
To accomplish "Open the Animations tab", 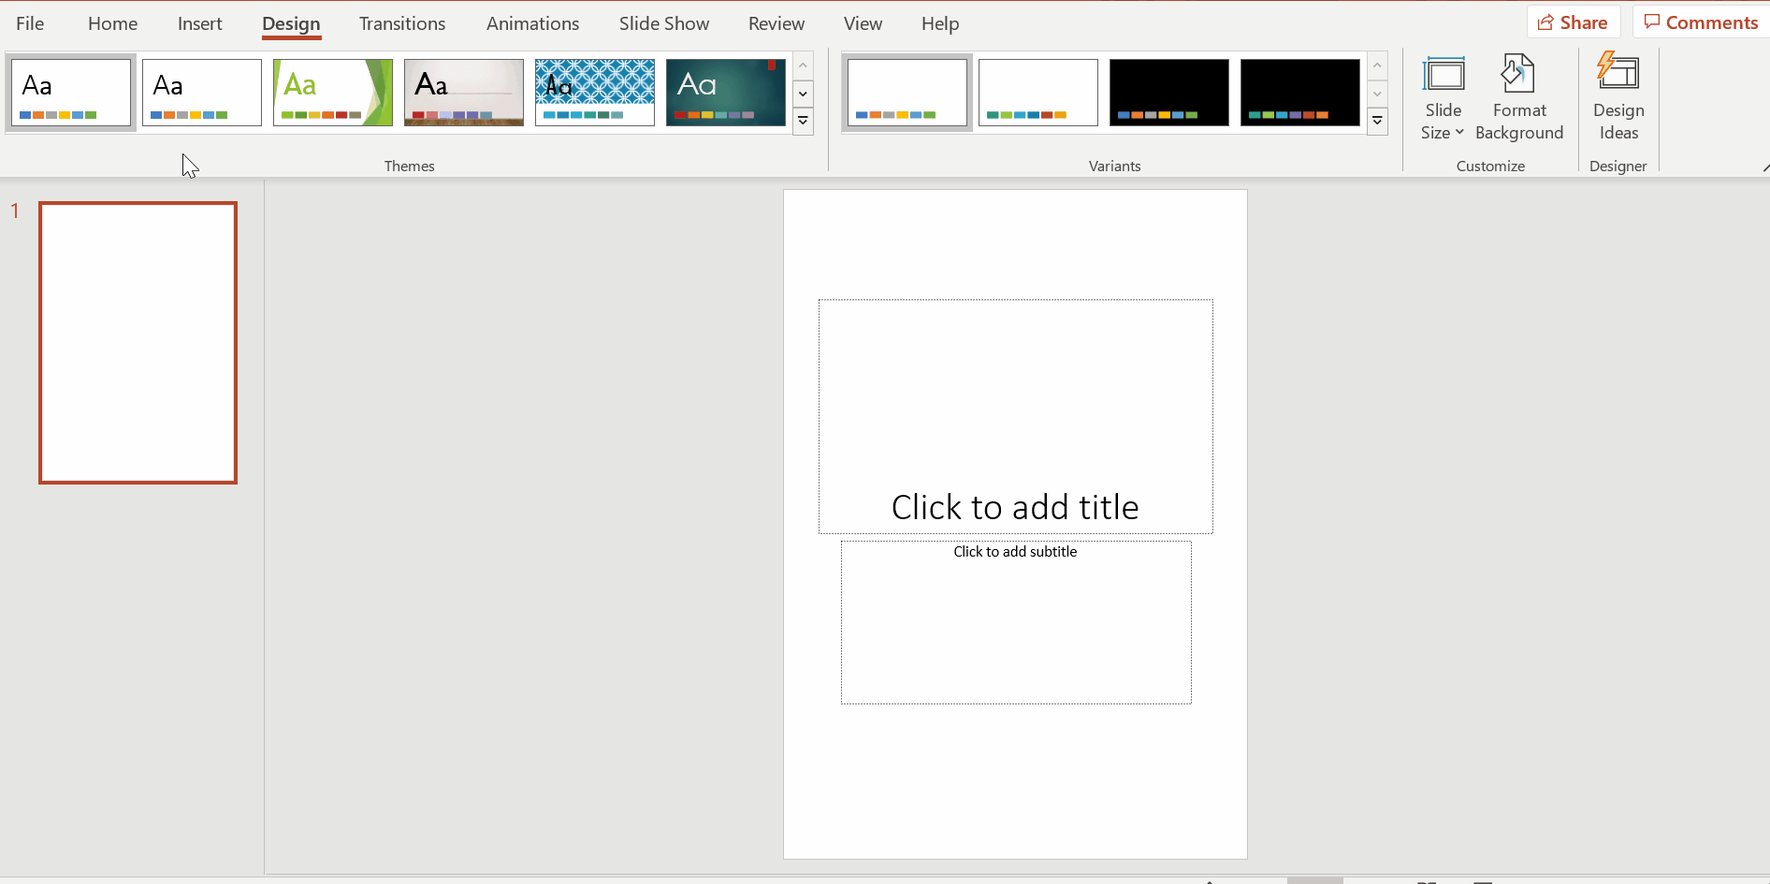I will 532,23.
